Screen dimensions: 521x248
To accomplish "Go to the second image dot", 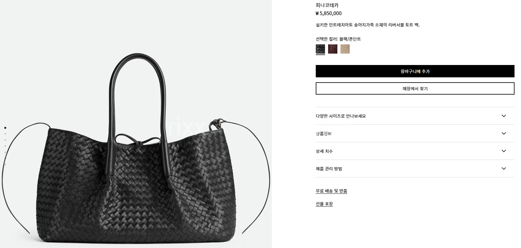I will coord(5,134).
